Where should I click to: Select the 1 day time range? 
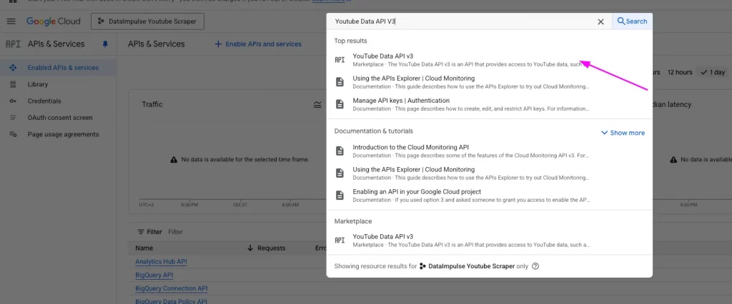713,72
